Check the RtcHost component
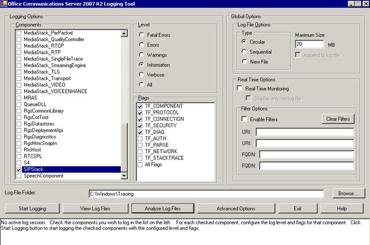This screenshot has width=370, height=245. (x=19, y=150)
